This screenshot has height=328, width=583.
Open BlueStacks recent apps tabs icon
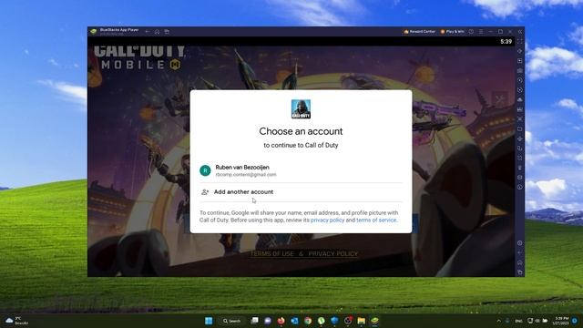[x=167, y=32]
